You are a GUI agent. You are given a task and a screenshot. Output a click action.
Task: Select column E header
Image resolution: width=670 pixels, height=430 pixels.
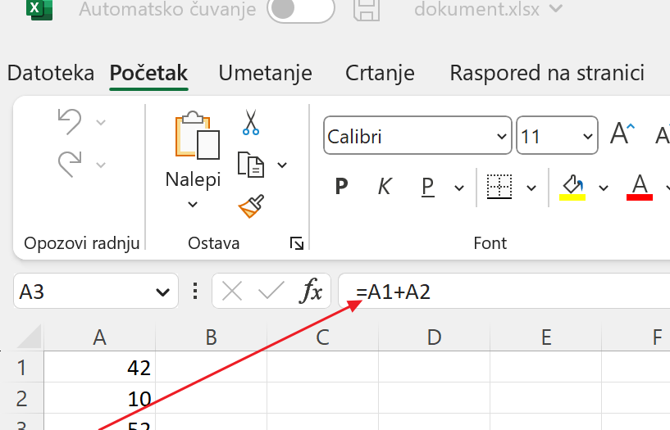click(545, 337)
